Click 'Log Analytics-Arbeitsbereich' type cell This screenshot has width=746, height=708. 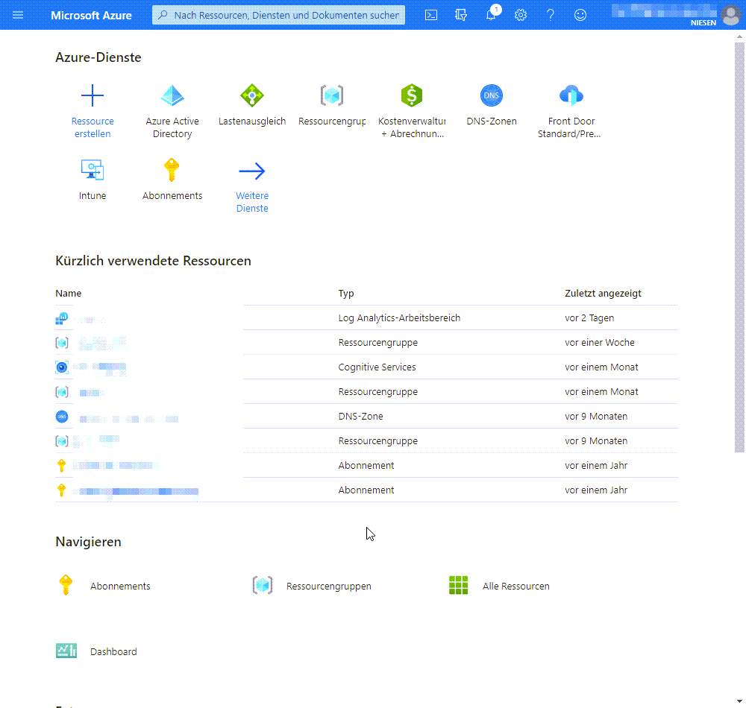[x=399, y=318]
